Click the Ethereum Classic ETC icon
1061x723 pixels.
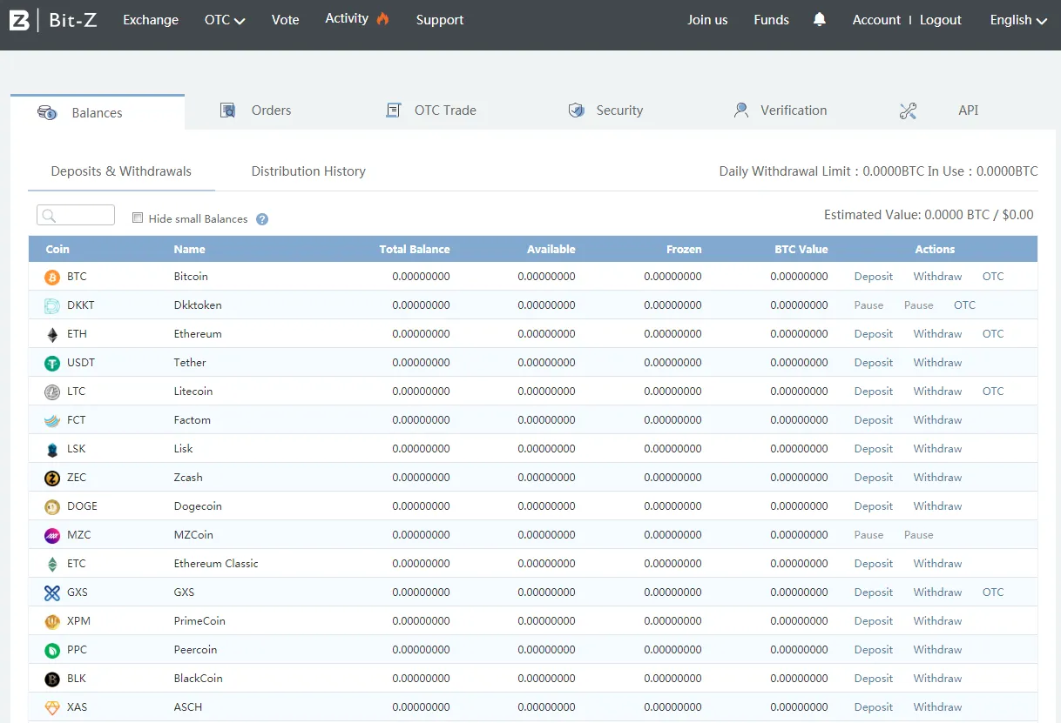(x=52, y=564)
